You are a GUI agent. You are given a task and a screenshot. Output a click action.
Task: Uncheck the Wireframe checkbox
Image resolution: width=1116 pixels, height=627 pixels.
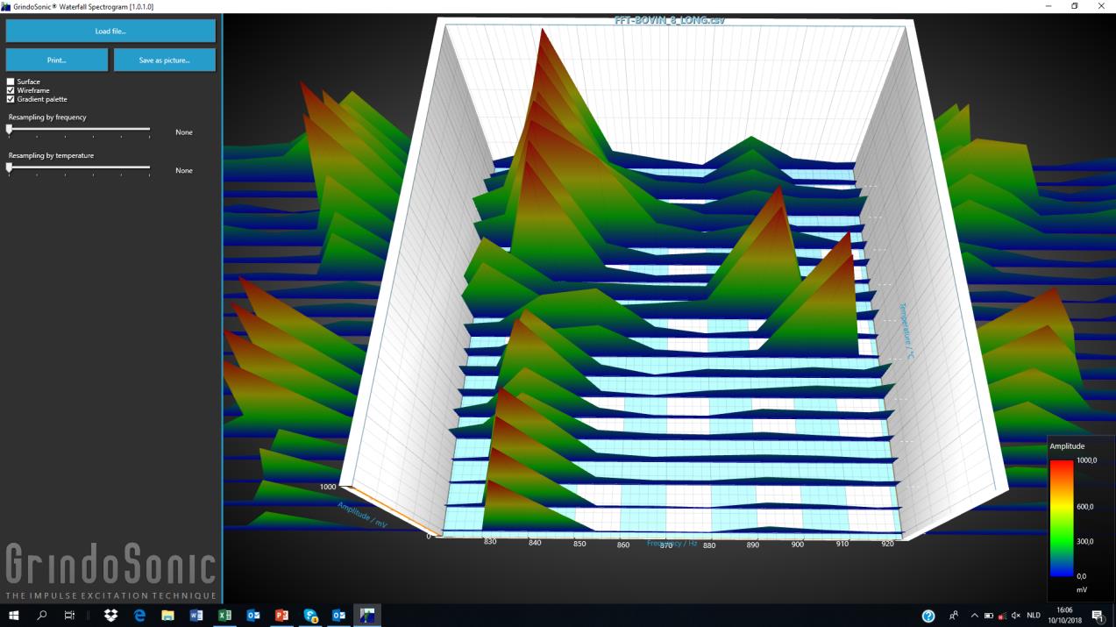[11, 90]
